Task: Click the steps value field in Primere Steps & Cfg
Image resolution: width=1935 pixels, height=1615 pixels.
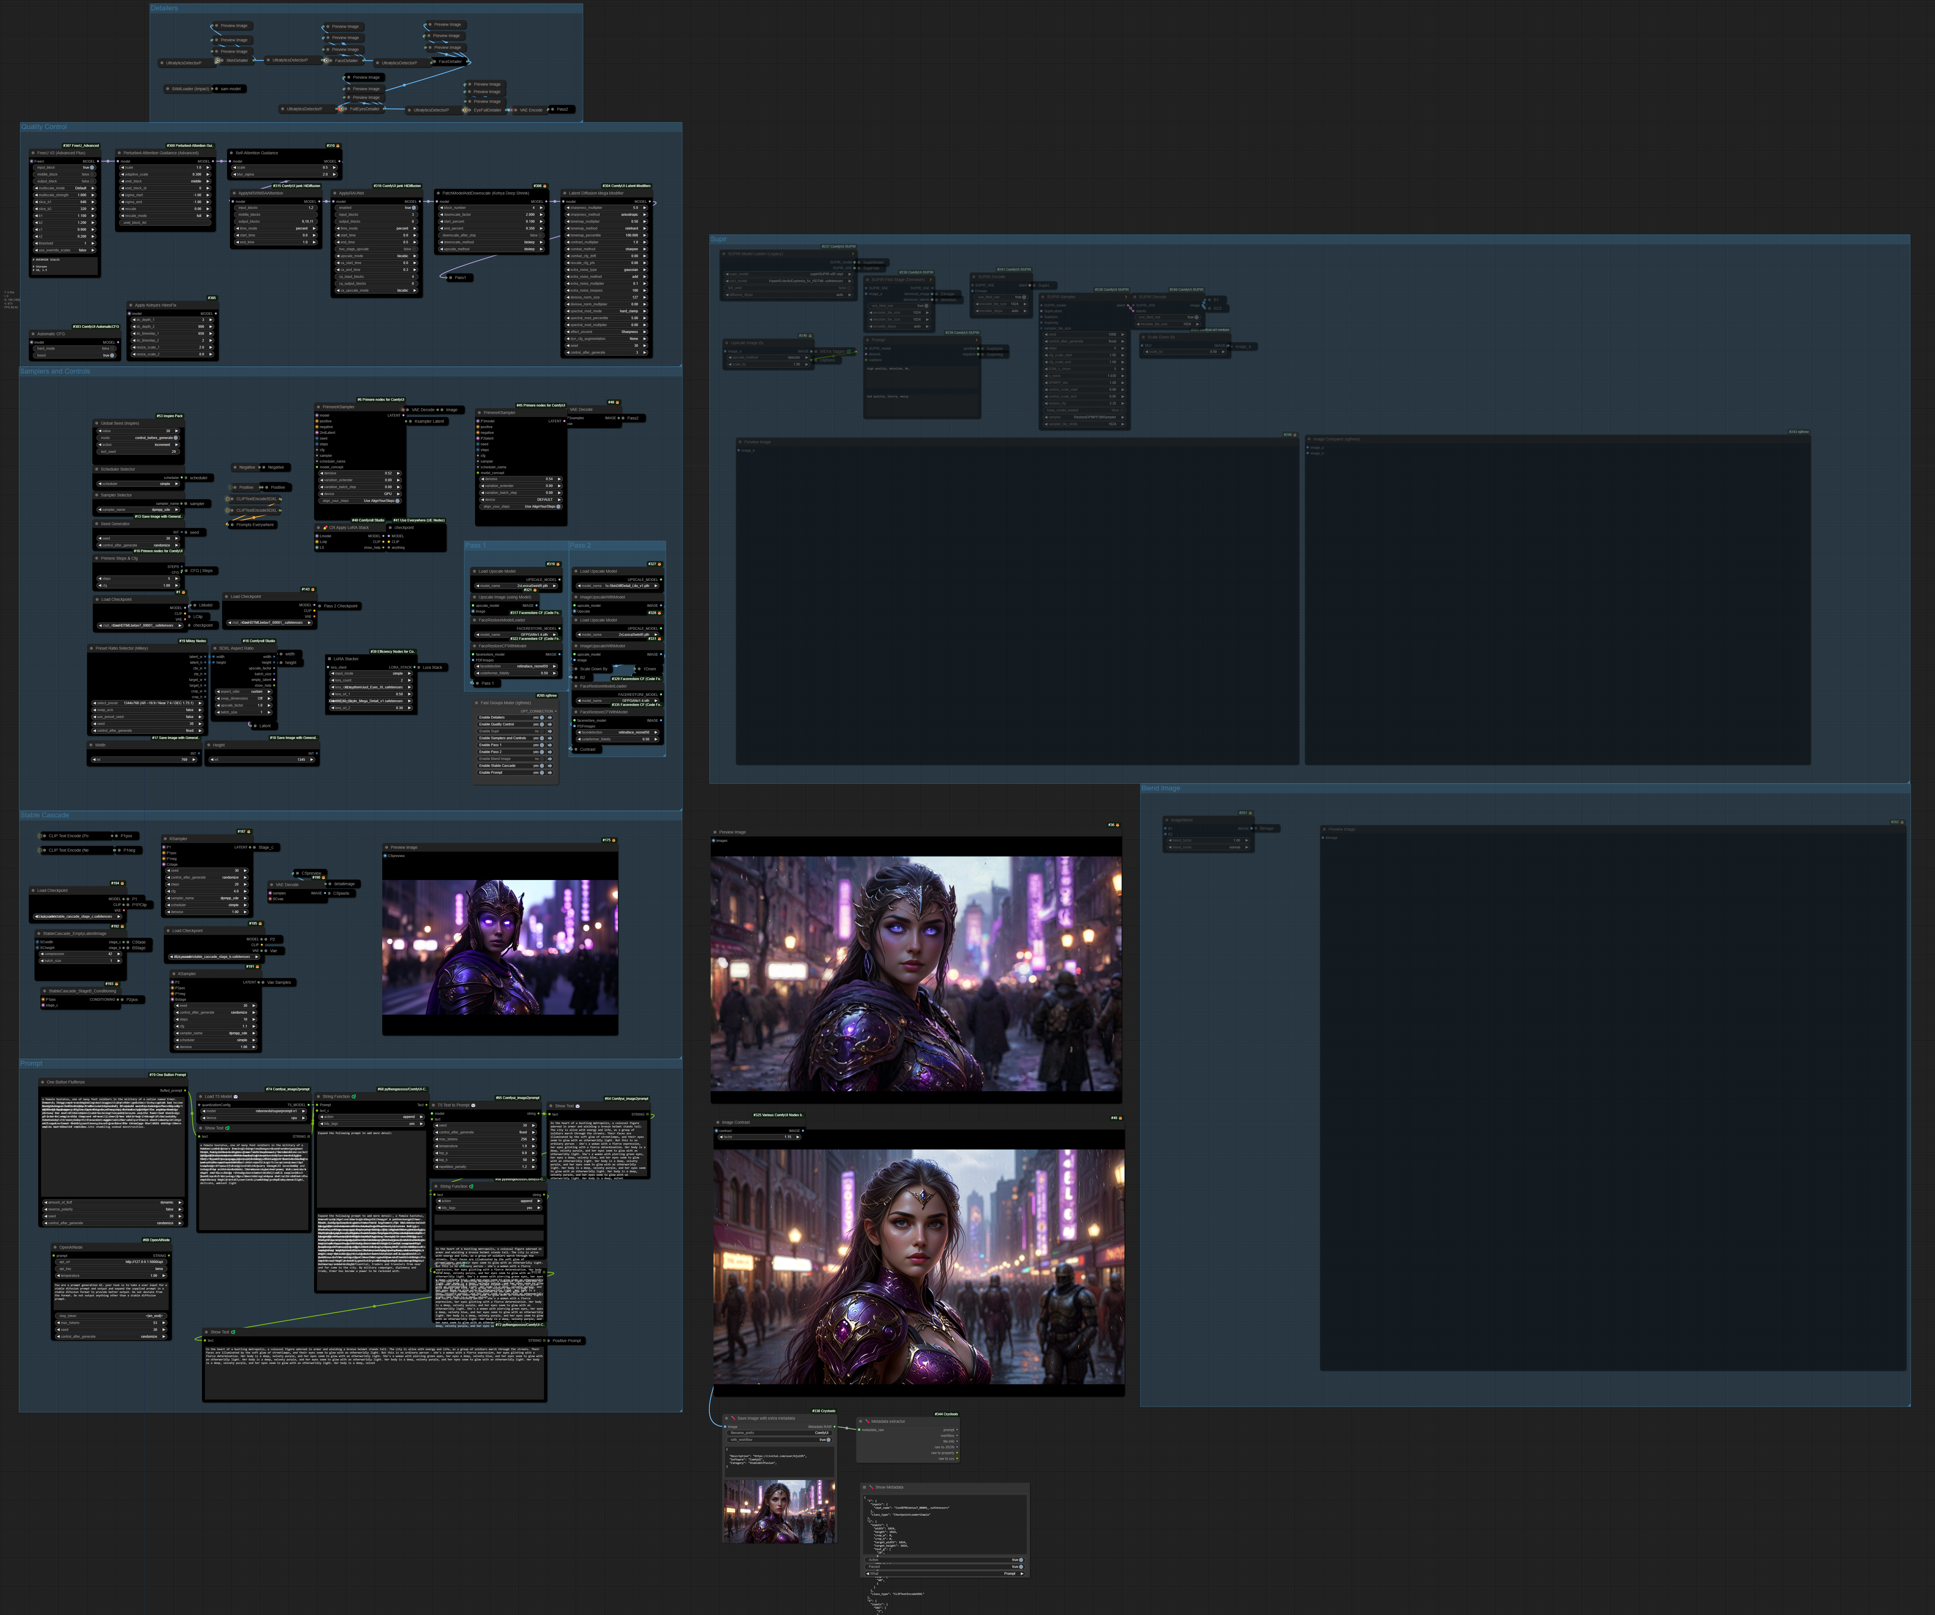Action: click(x=138, y=579)
